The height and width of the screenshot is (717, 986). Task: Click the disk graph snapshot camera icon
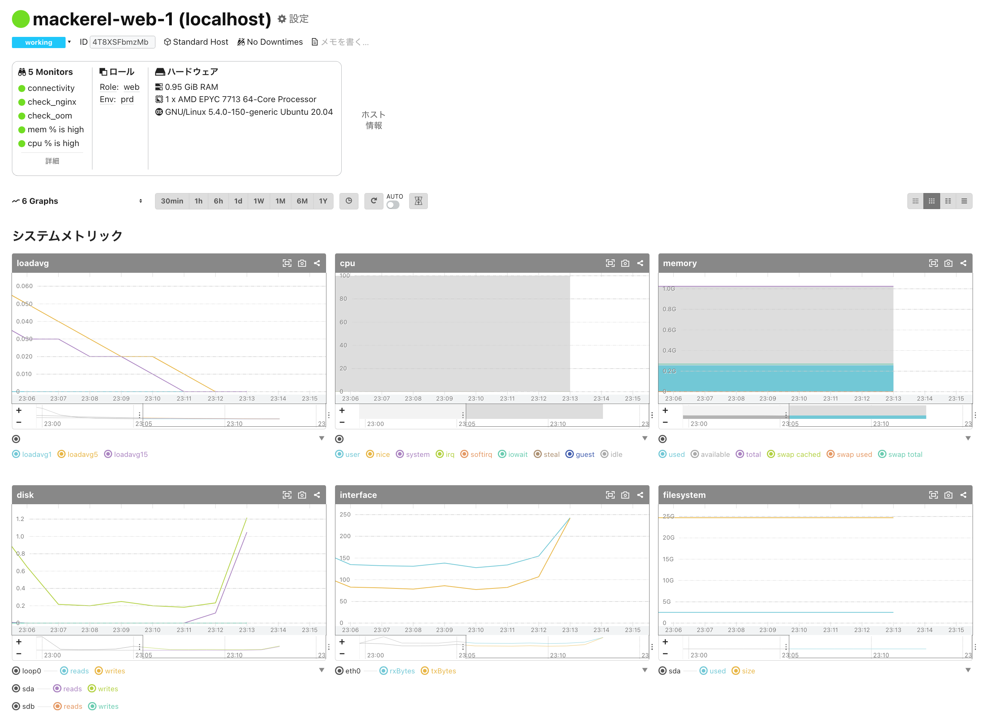point(302,495)
